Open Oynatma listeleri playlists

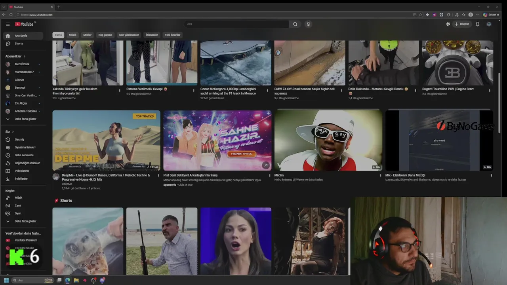click(24, 147)
